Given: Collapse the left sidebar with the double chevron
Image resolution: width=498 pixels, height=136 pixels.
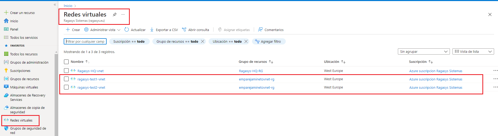Looking at the screenshot, I should [x=55, y=5].
